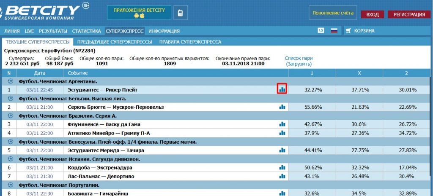The image size is (433, 196).
Task: Open statistics icon for Лас-Пальмас — Депортиво
Action: point(282,176)
